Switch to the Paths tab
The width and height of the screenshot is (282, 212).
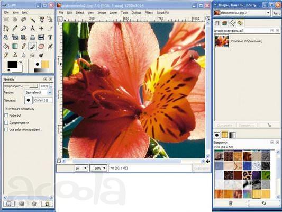[232, 23]
